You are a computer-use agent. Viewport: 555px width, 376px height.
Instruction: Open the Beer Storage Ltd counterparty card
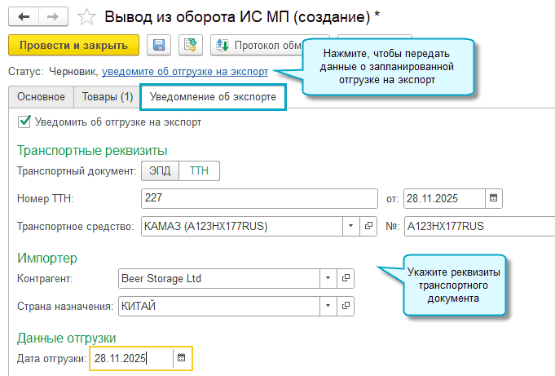pyautogui.click(x=346, y=279)
